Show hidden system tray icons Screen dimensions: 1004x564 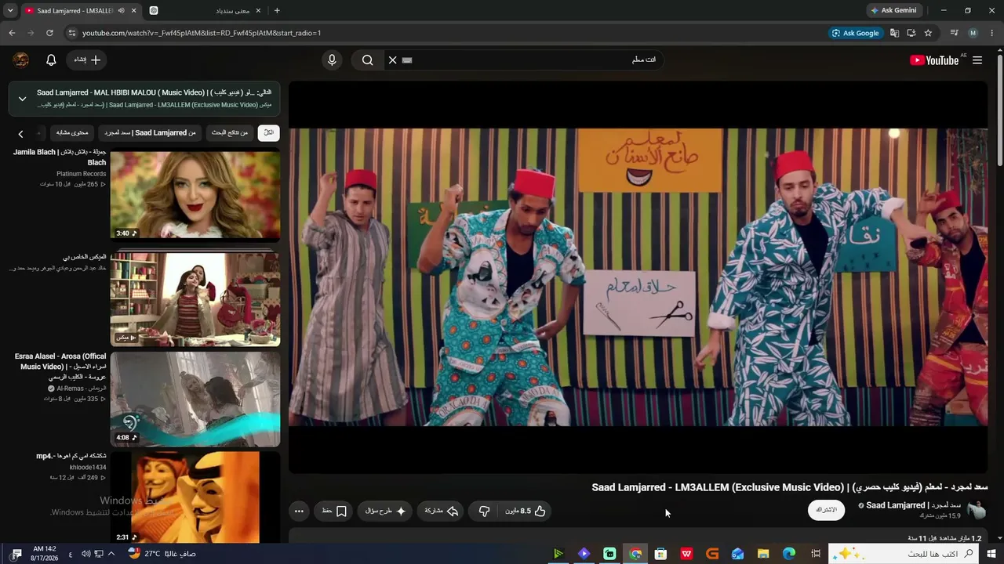click(x=111, y=554)
